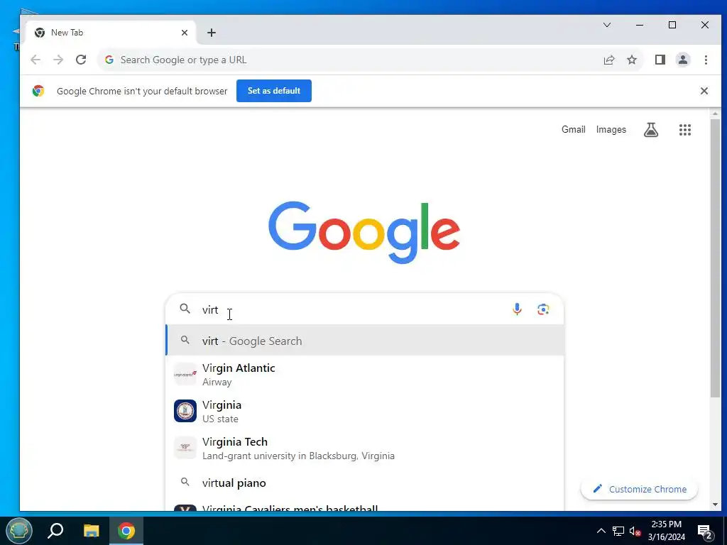Viewport: 727px width, 545px height.
Task: Open the Google apps grid
Action: click(x=685, y=130)
